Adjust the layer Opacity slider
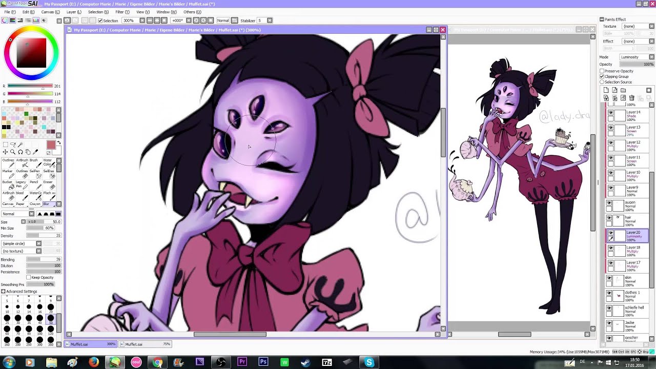This screenshot has width=656, height=369. coord(636,64)
